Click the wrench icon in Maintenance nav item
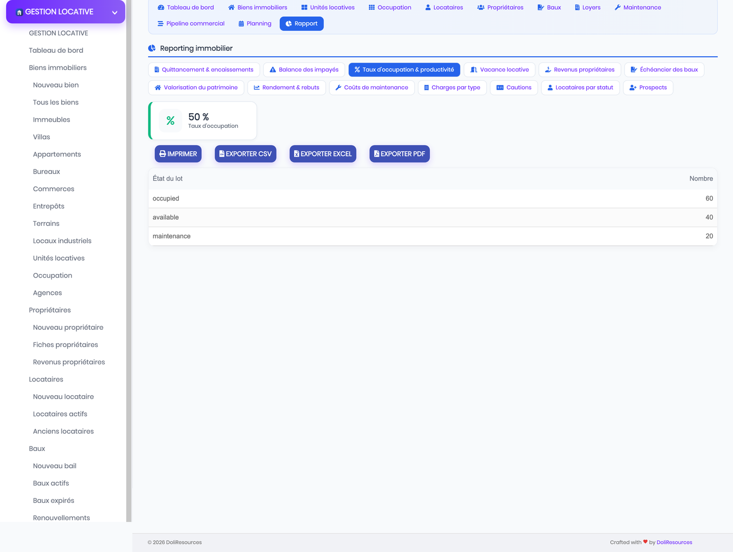Image resolution: width=733 pixels, height=552 pixels. pyautogui.click(x=617, y=8)
